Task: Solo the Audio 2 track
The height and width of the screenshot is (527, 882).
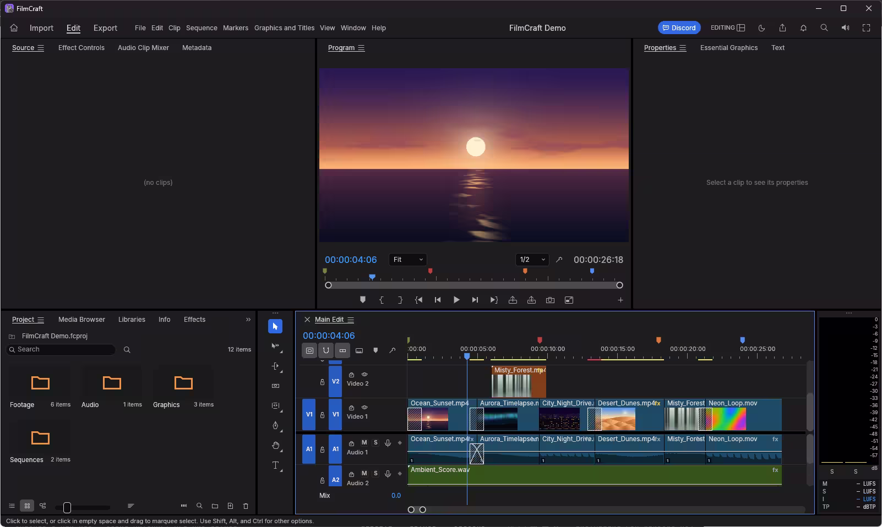Action: pos(375,474)
